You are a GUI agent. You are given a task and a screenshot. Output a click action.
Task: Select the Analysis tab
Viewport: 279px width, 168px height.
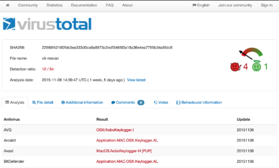(15, 103)
